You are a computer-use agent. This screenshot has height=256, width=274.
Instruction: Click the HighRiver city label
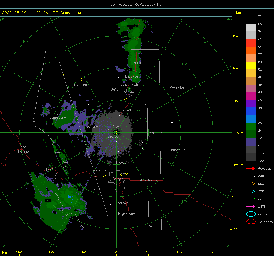(126, 214)
